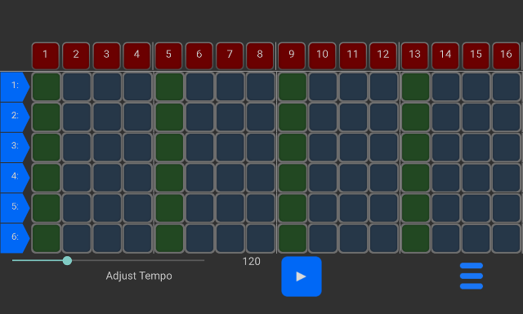
Task: Start playback with the play button
Action: (x=302, y=276)
